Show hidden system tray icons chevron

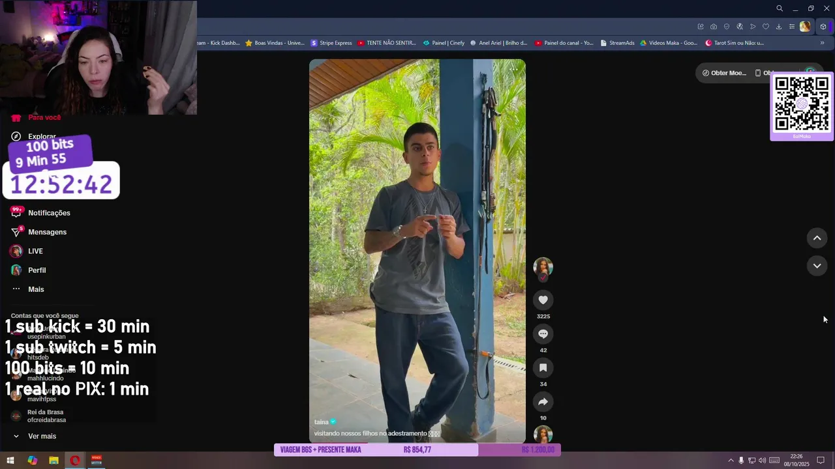tap(731, 461)
